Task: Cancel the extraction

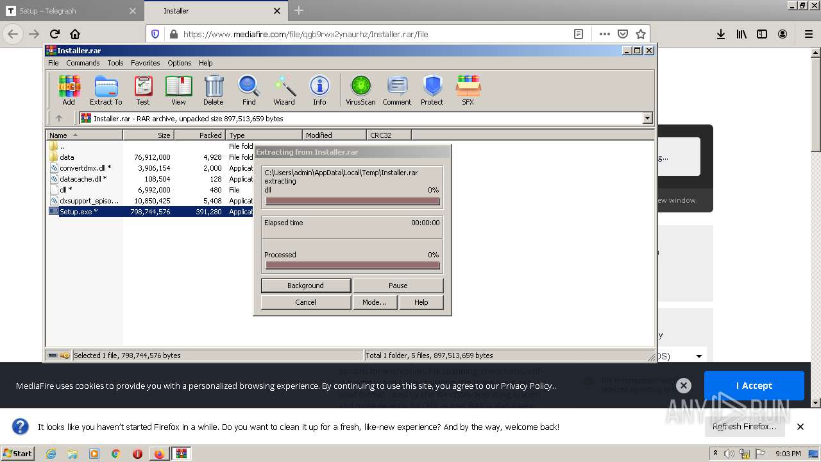Action: [x=305, y=302]
